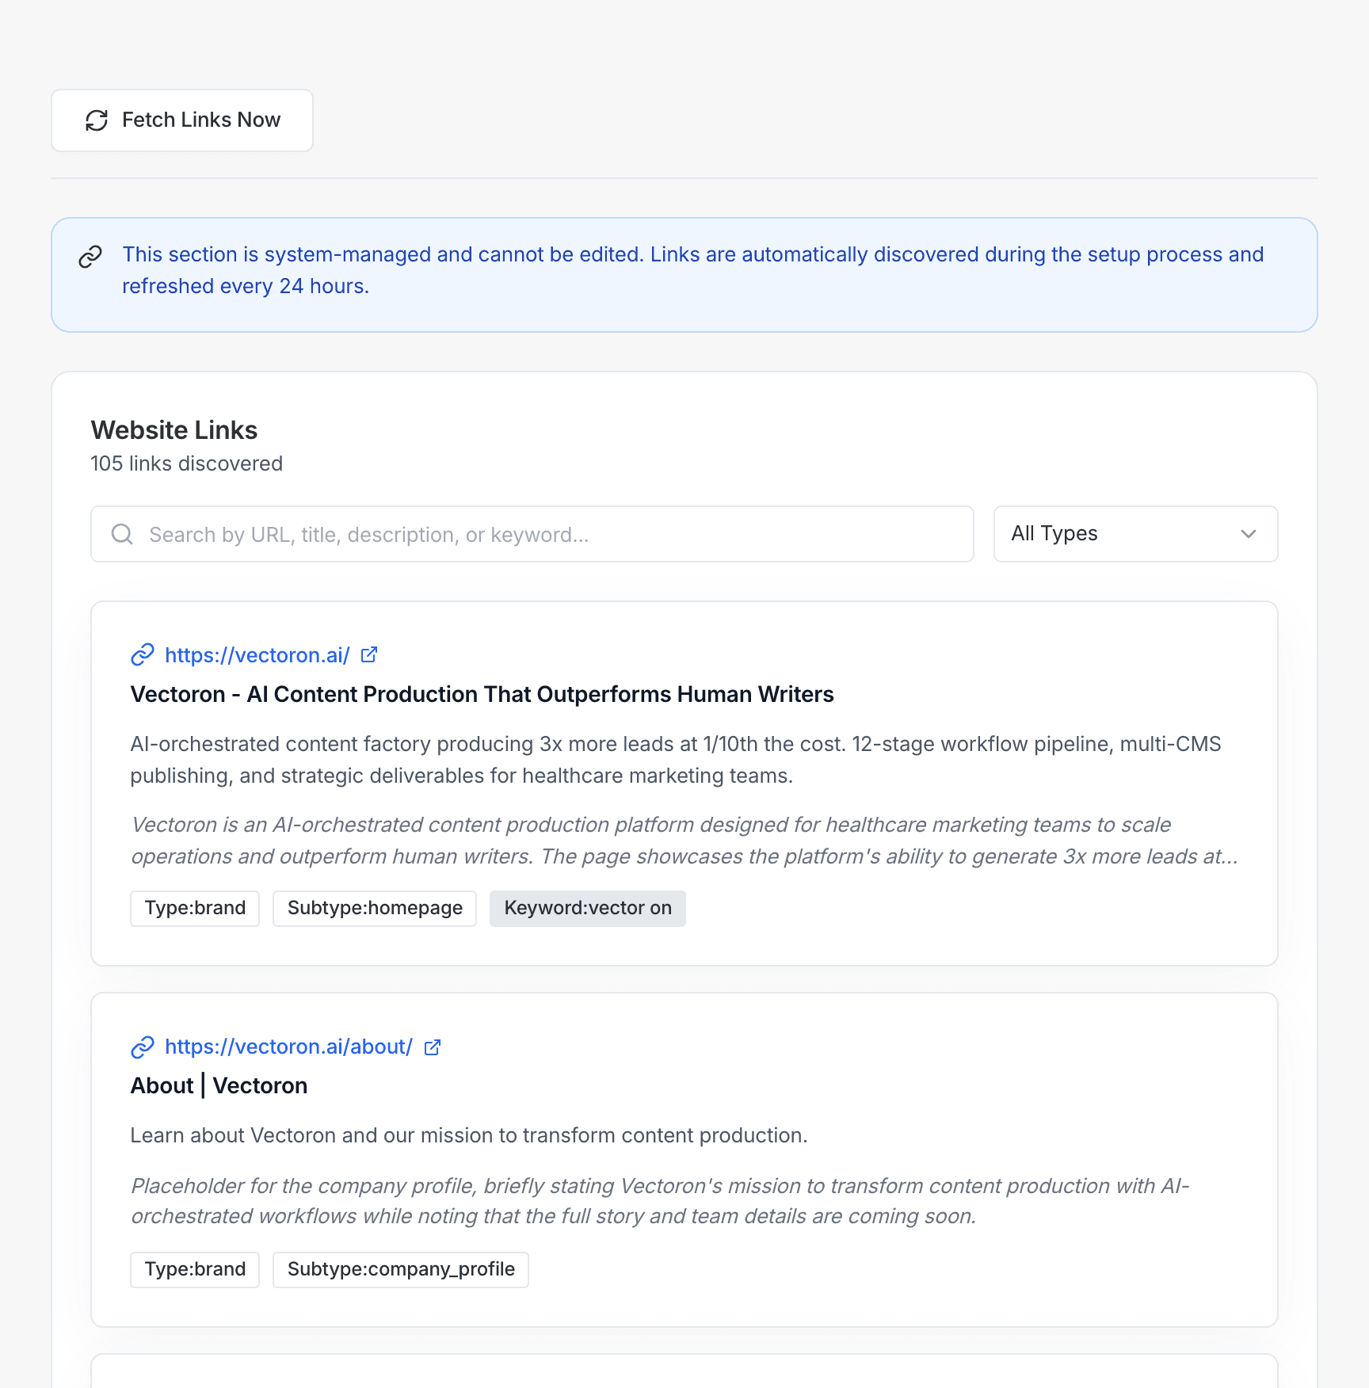Click the Keyword:vector on tag chip
Image resolution: width=1369 pixels, height=1388 pixels.
(587, 908)
